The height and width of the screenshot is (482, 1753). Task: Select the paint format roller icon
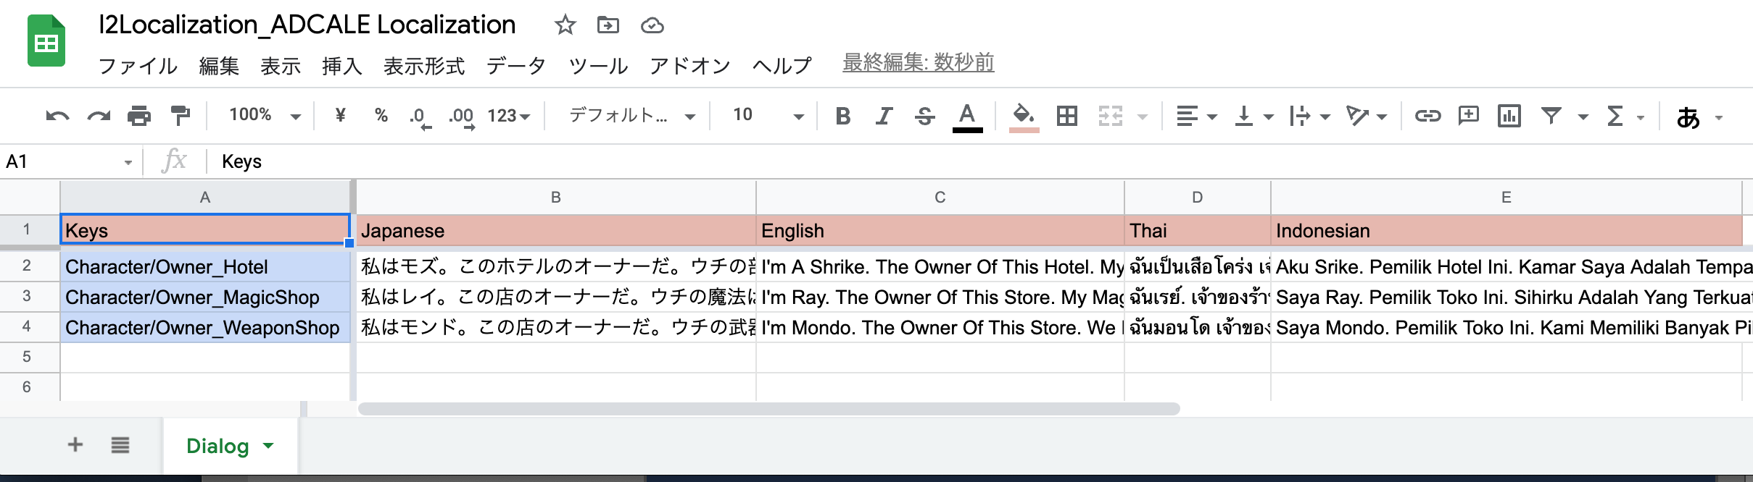(180, 116)
